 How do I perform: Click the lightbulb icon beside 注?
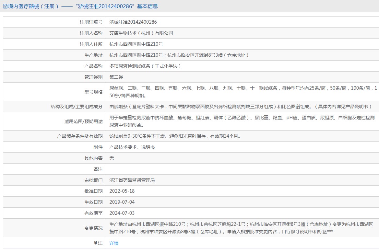click(96, 243)
